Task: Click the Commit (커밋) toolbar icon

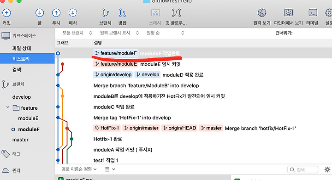Action: tap(6, 13)
